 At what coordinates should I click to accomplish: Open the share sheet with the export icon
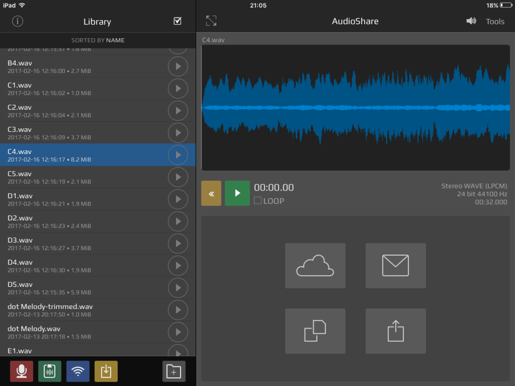pyautogui.click(x=395, y=331)
